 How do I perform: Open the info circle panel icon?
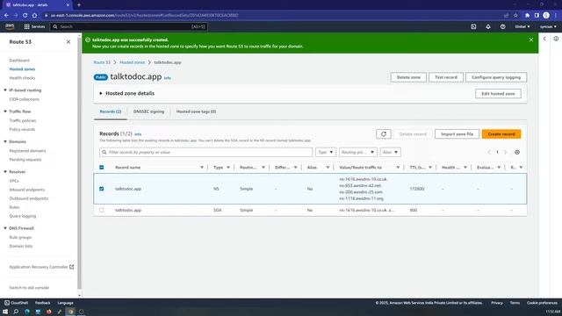coord(556,39)
